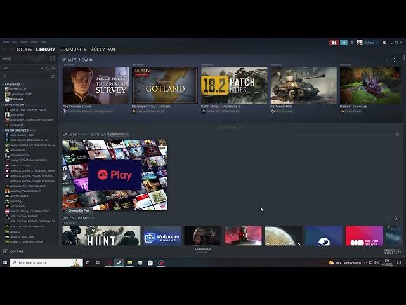Image resolution: width=406 pixels, height=305 pixels.
Task: Open the Downloads manager at bottom
Action: (x=203, y=250)
